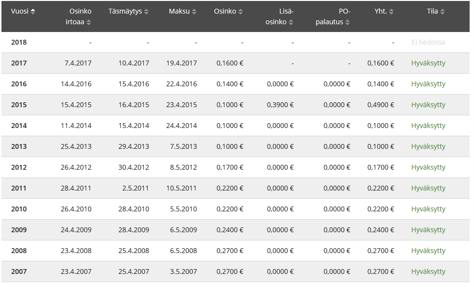Click the 2010 year cell
474x287 pixels.
(x=19, y=209)
